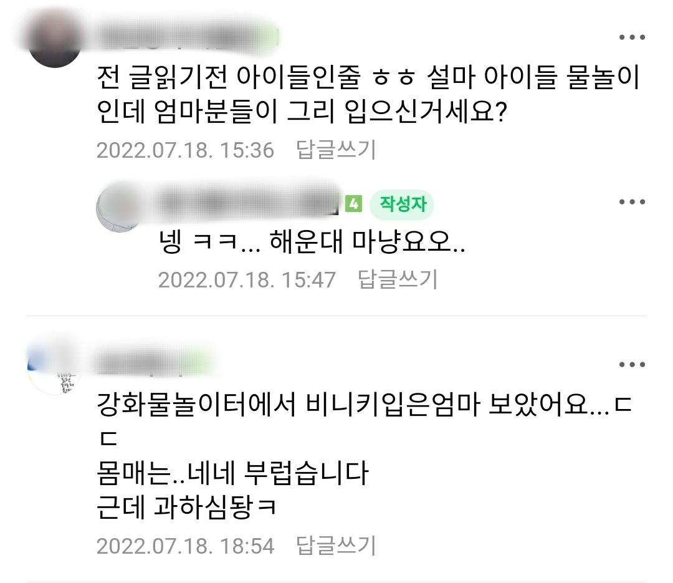This screenshot has height=583, width=673.
Task: Click the 2022.07.18. 15:36 timestamp
Action: [x=185, y=150]
